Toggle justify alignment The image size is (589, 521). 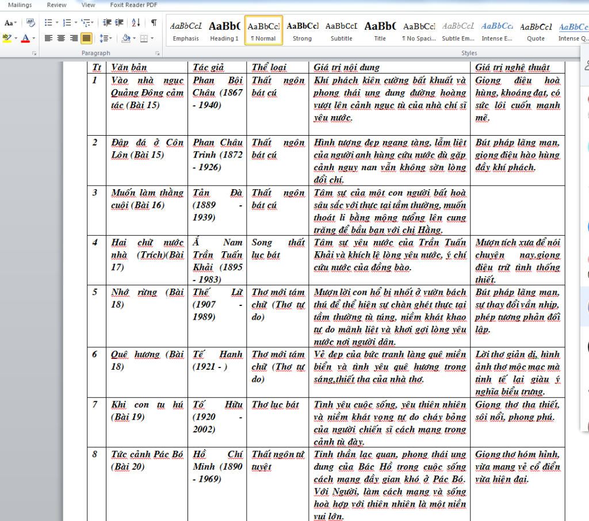coord(86,38)
